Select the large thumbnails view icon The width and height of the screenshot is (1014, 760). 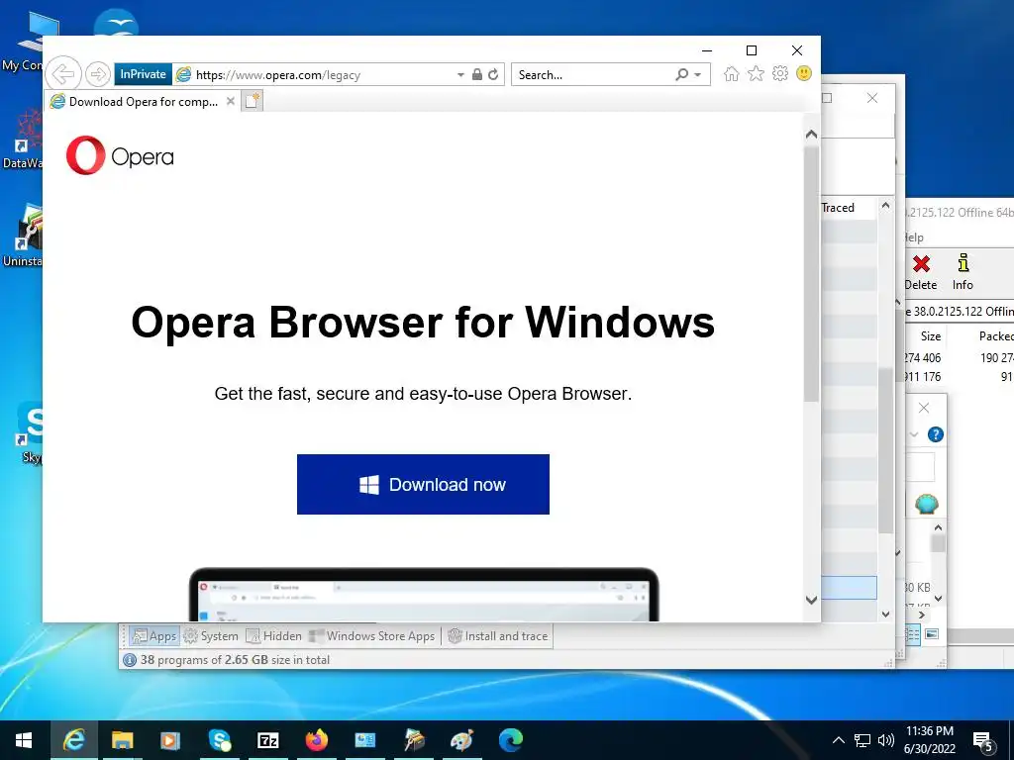tap(932, 634)
